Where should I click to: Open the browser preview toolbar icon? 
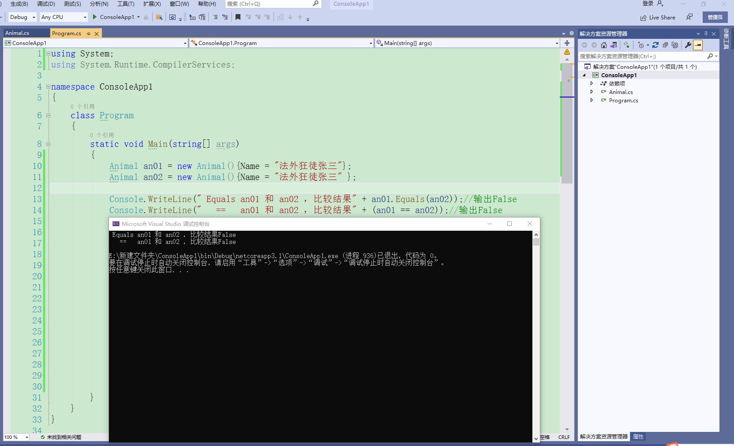click(x=172, y=17)
